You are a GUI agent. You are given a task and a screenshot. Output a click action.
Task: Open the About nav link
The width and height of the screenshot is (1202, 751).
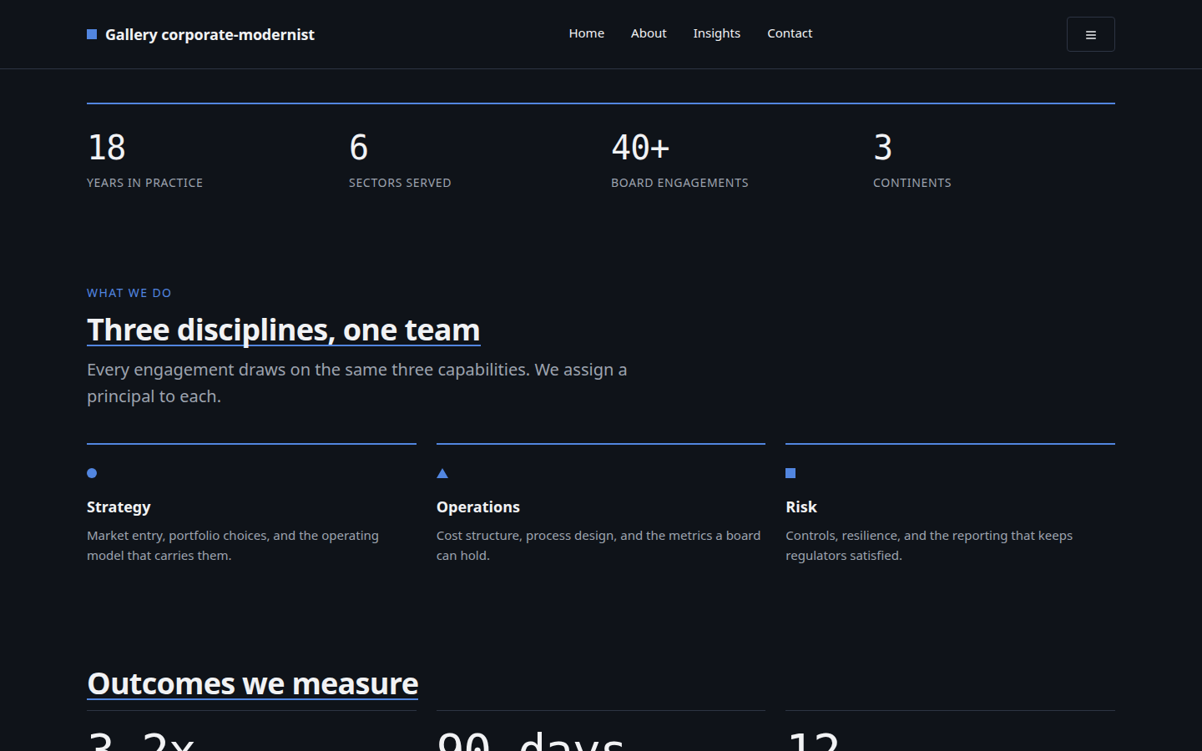click(x=649, y=33)
